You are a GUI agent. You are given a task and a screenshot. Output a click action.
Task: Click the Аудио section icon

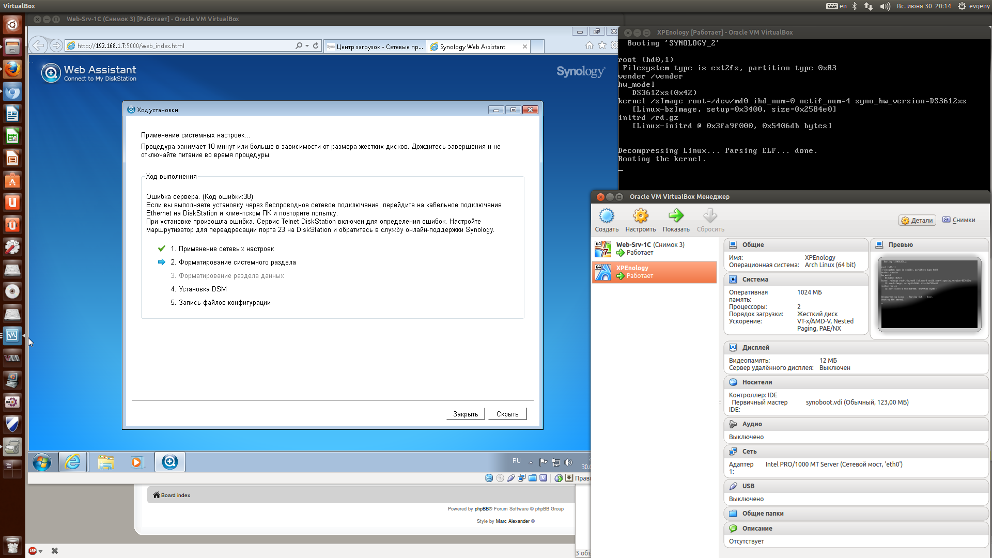[x=733, y=424]
